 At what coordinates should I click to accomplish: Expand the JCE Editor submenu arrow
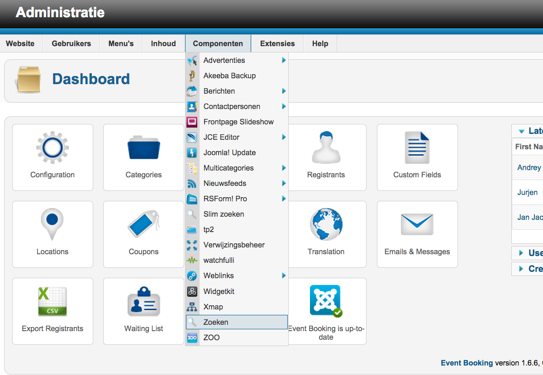tap(284, 137)
